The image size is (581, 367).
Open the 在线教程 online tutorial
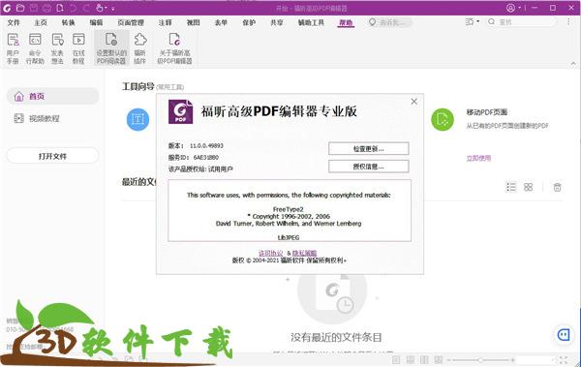[x=78, y=48]
